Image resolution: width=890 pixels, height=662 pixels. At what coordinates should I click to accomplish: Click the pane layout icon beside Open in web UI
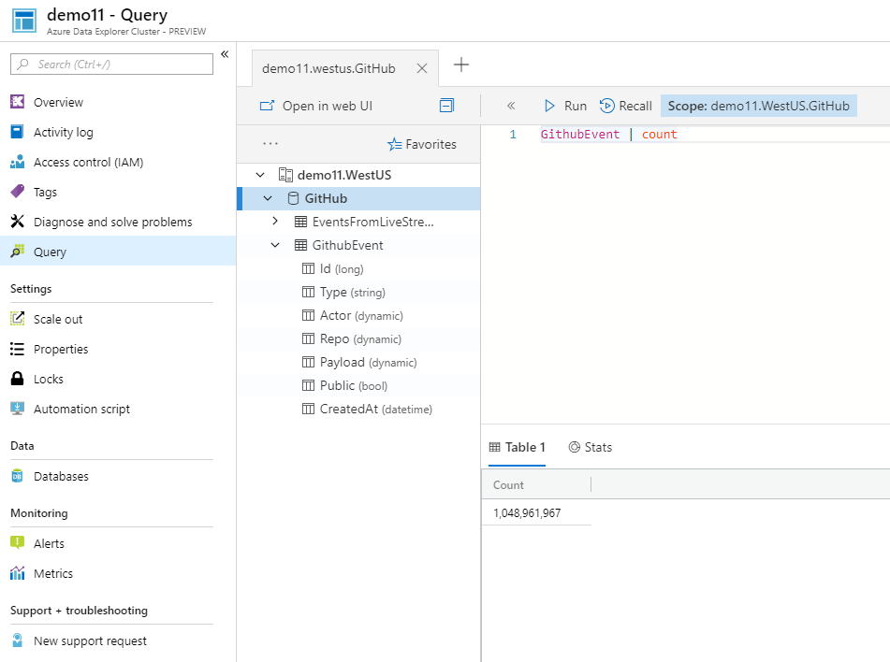[447, 106]
